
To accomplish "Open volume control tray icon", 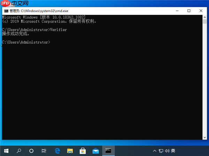I will pos(167,151).
